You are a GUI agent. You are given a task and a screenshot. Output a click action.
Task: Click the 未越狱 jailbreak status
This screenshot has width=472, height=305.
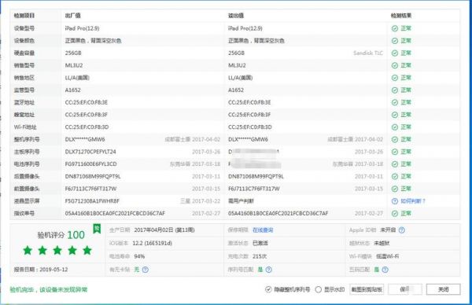tap(382, 243)
